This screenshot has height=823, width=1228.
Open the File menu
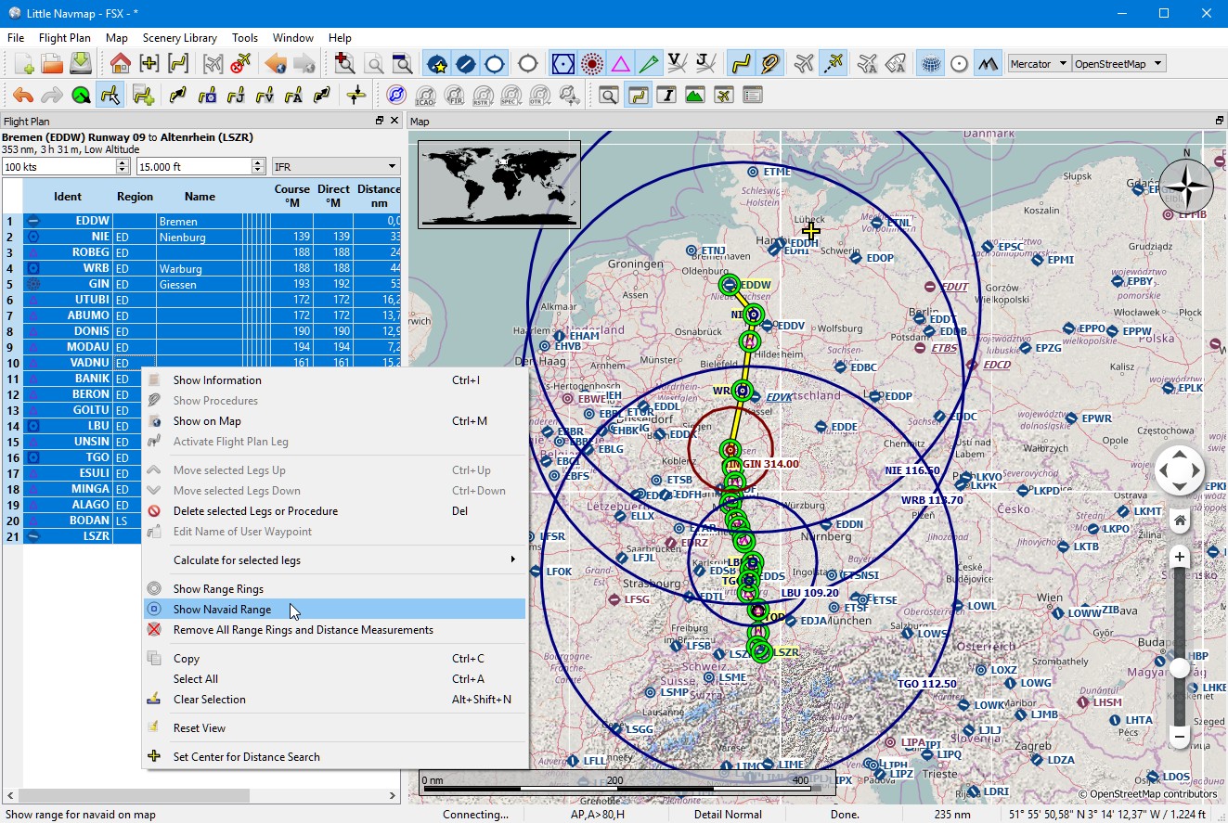[x=16, y=38]
